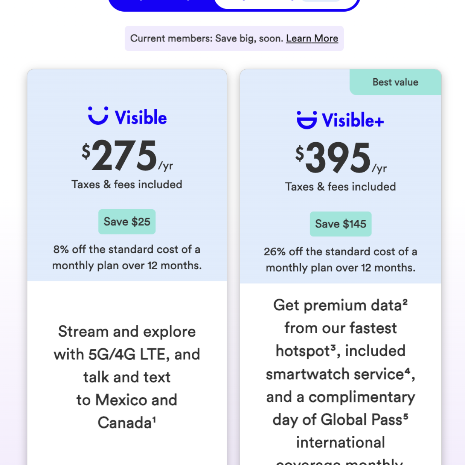This screenshot has height=465, width=465.
Task: Click the Save $145 badge
Action: 341,224
